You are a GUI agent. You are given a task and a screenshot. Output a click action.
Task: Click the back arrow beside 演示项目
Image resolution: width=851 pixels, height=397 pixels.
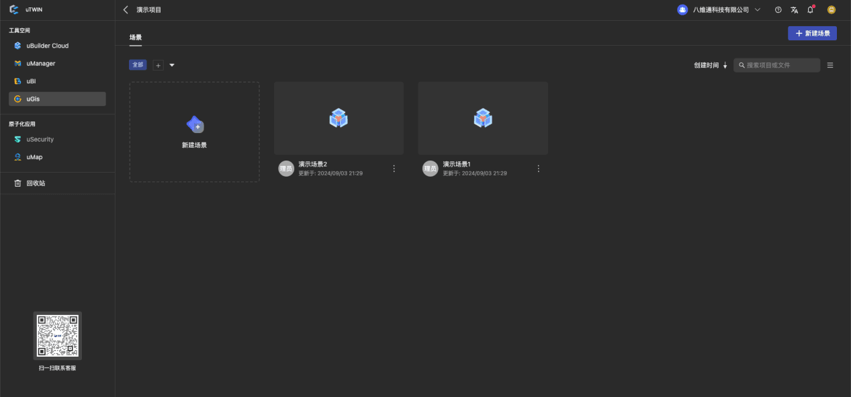[x=126, y=10]
